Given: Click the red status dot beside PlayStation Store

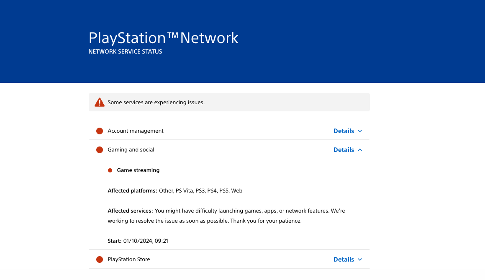Looking at the screenshot, I should click(x=100, y=259).
